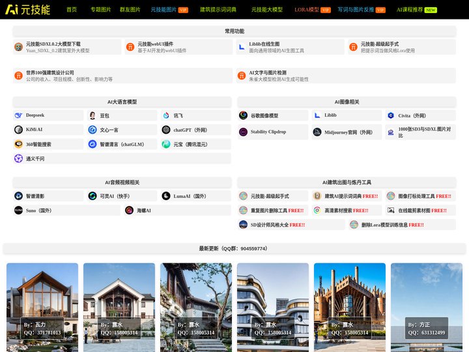Click the Ai 元技能 site logo
Viewport: 469px width, 352px height.
[x=27, y=10]
